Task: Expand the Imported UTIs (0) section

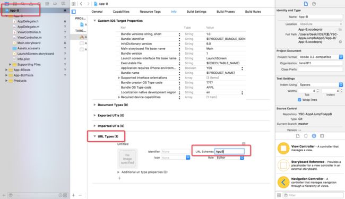Action: pos(94,126)
